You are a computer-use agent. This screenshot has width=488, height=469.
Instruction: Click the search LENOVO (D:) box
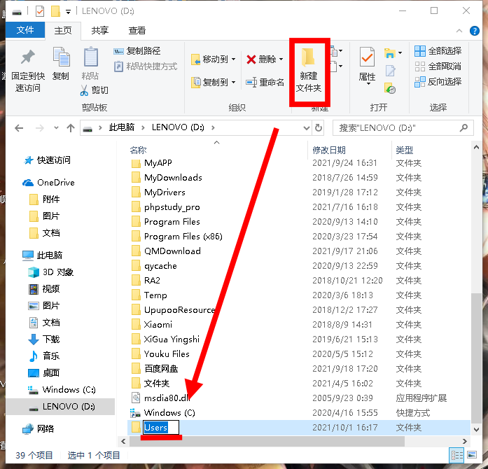[x=403, y=128]
